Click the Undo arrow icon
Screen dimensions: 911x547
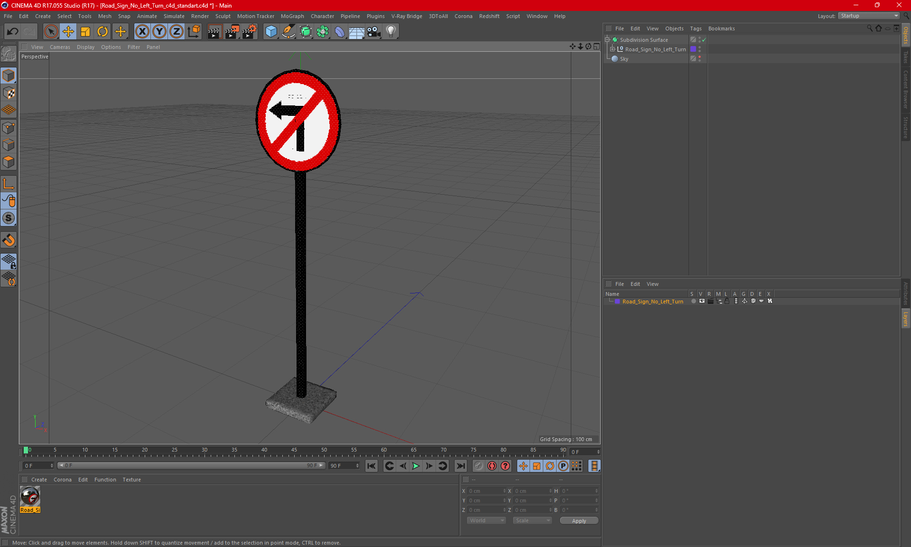pyautogui.click(x=13, y=32)
